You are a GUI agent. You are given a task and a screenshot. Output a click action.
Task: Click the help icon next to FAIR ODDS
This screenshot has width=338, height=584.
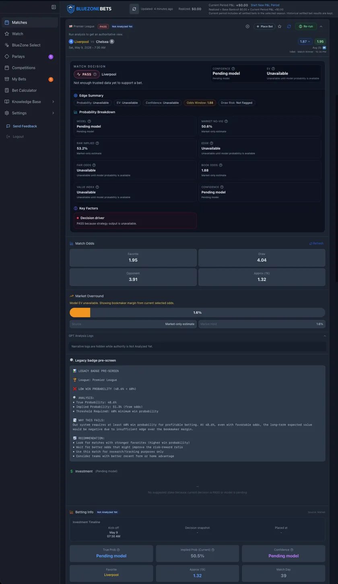pos(95,165)
